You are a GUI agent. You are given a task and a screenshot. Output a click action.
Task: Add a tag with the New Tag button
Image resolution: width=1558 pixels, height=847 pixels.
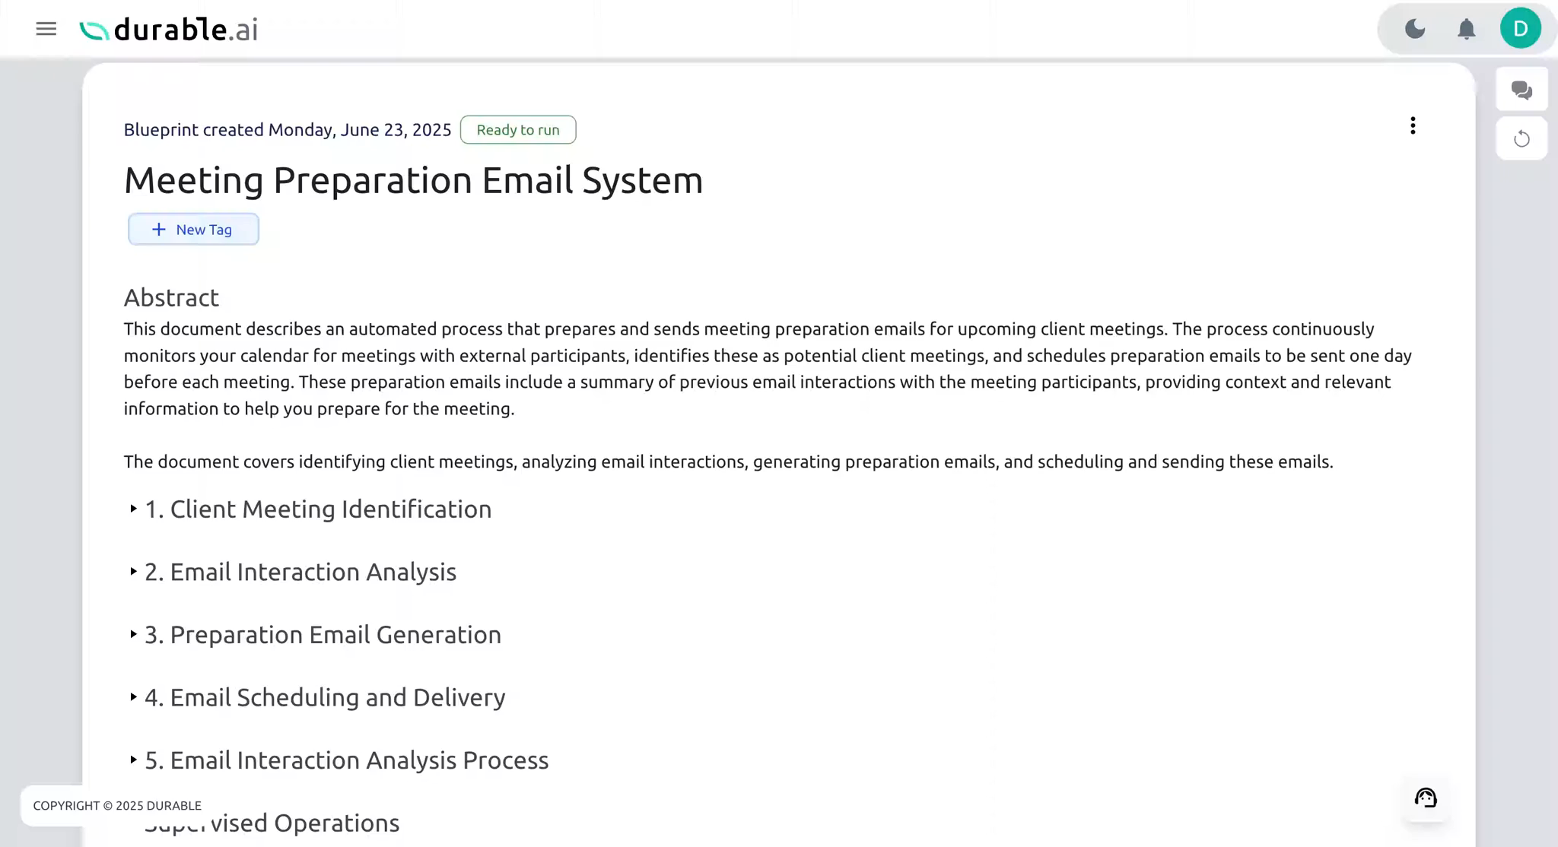[x=193, y=229]
